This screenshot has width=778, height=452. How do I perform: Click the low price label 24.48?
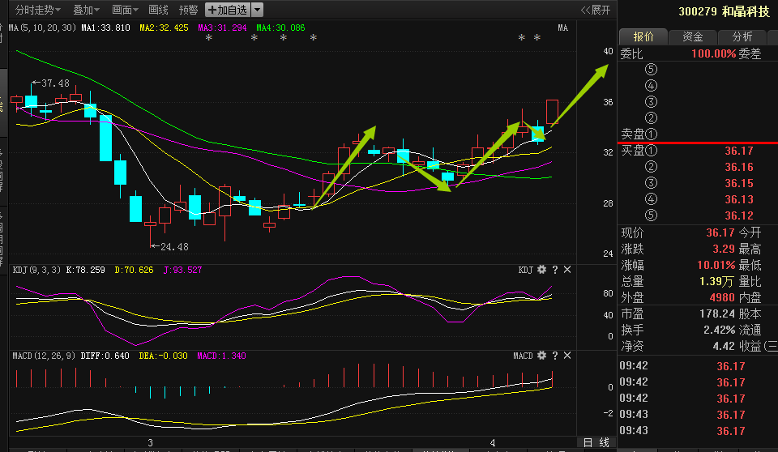pyautogui.click(x=174, y=246)
